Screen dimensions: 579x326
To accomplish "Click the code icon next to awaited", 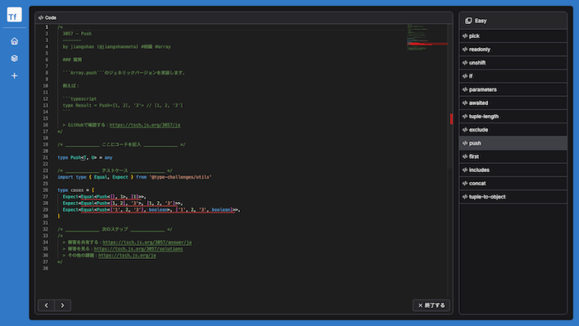I will pos(465,103).
